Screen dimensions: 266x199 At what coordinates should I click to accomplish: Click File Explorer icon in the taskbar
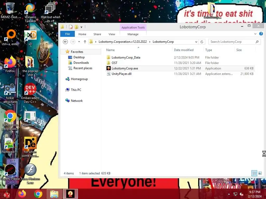pos(54,194)
